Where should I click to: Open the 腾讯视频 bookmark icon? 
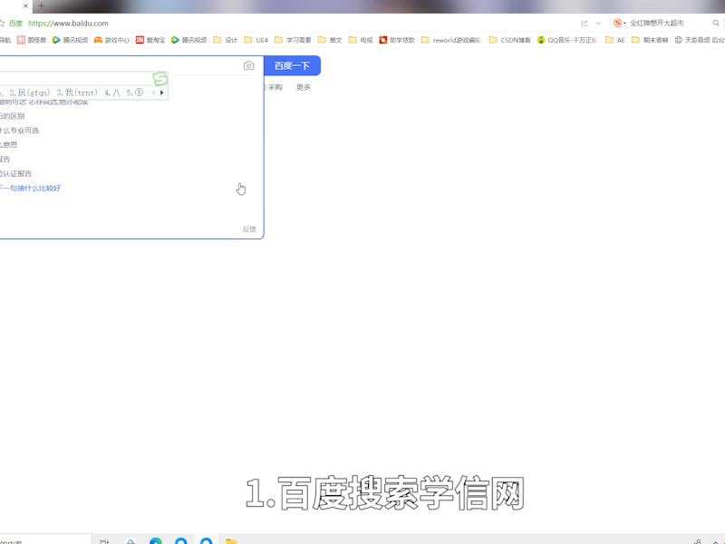pyautogui.click(x=54, y=39)
